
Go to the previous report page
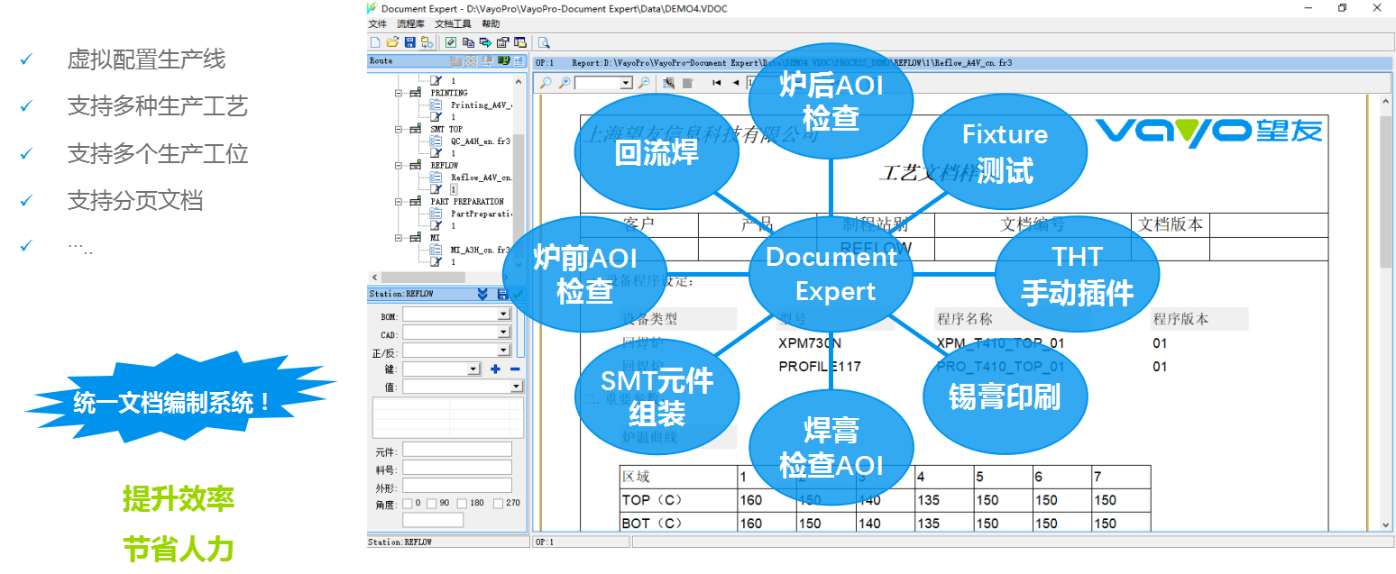click(736, 83)
